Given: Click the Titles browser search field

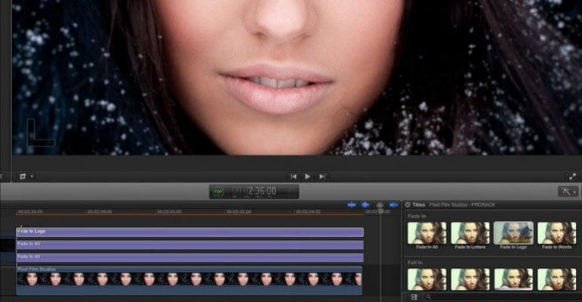Looking at the screenshot, I should pyautogui.click(x=503, y=297).
